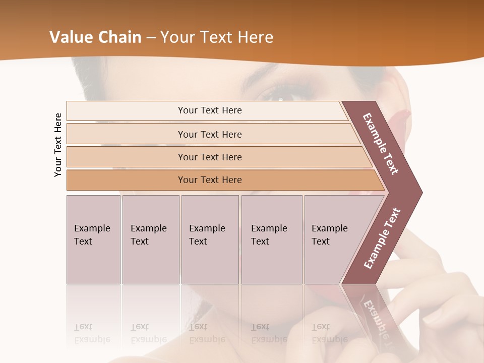Select the slide title 'Value Chain – Your Text Here'
Image resolution: width=484 pixels, height=363 pixels.
161,37
